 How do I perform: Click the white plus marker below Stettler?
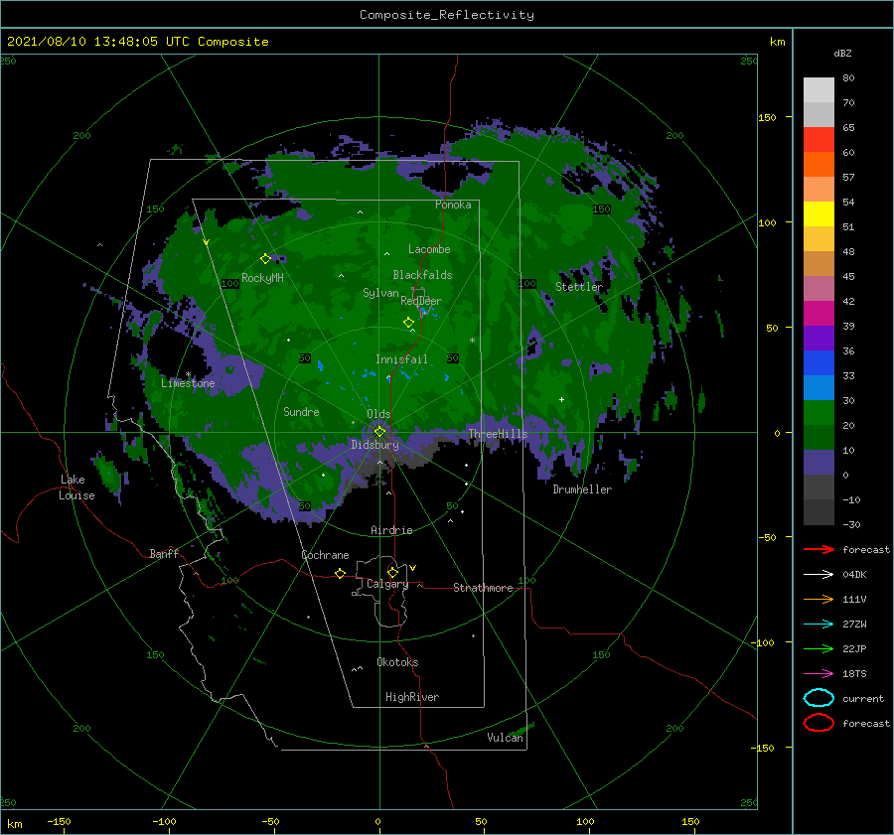[561, 399]
